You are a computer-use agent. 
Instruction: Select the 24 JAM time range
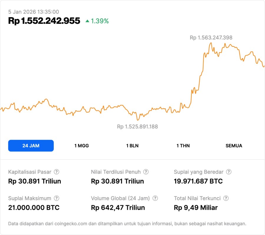pos(31,146)
